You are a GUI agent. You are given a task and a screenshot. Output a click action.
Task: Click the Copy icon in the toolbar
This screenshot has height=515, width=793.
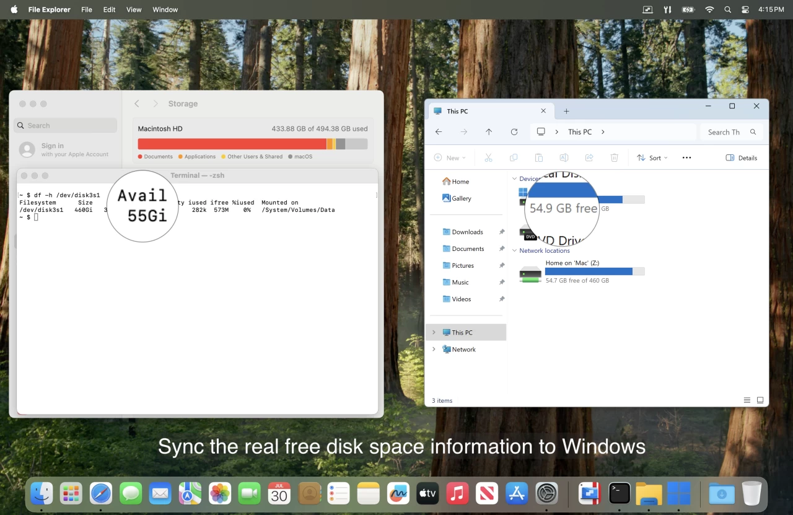click(x=514, y=157)
